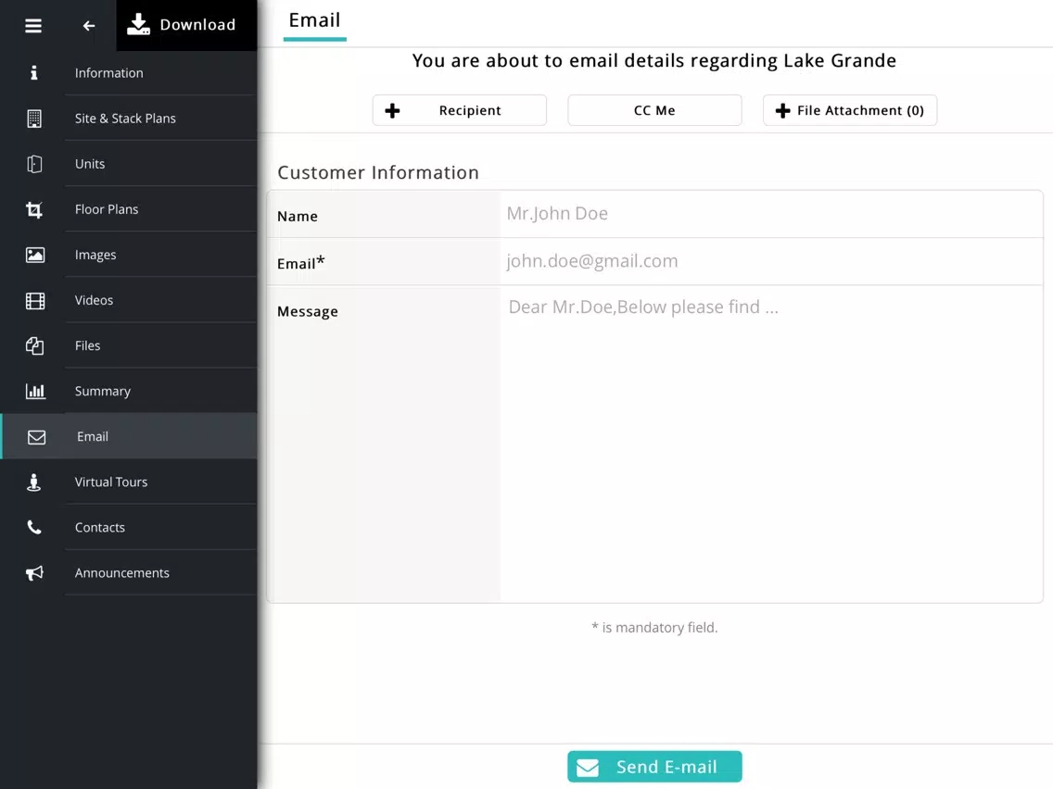
Task: Open Images from the sidebar
Action: pyautogui.click(x=129, y=255)
